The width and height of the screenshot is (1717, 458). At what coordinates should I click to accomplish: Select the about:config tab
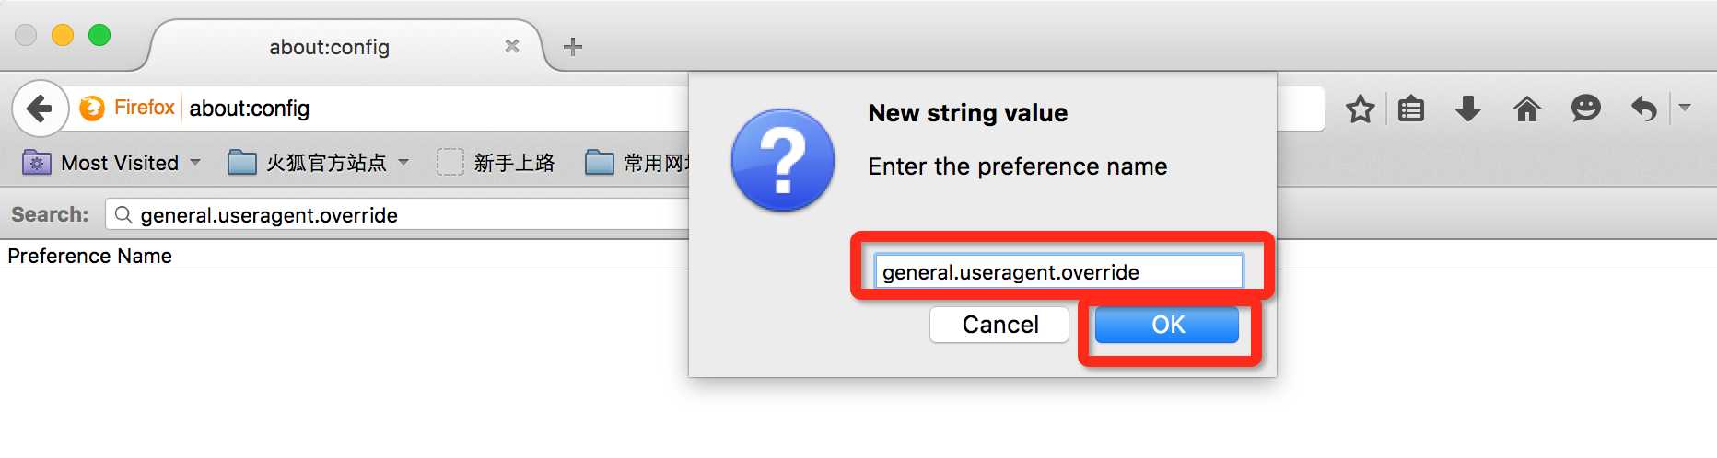pos(329,47)
